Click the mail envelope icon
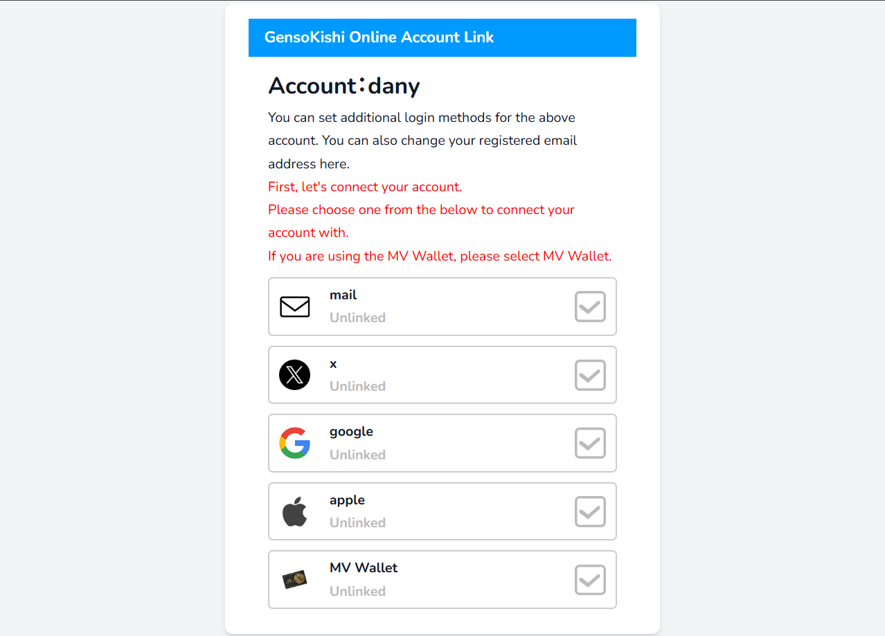The height and width of the screenshot is (636, 885). (x=295, y=307)
